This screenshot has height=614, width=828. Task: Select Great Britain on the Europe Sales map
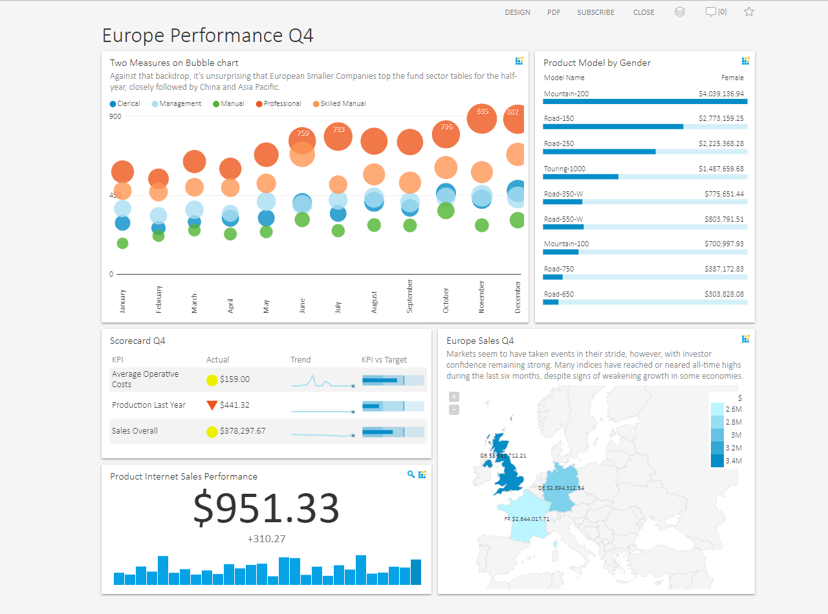511,478
